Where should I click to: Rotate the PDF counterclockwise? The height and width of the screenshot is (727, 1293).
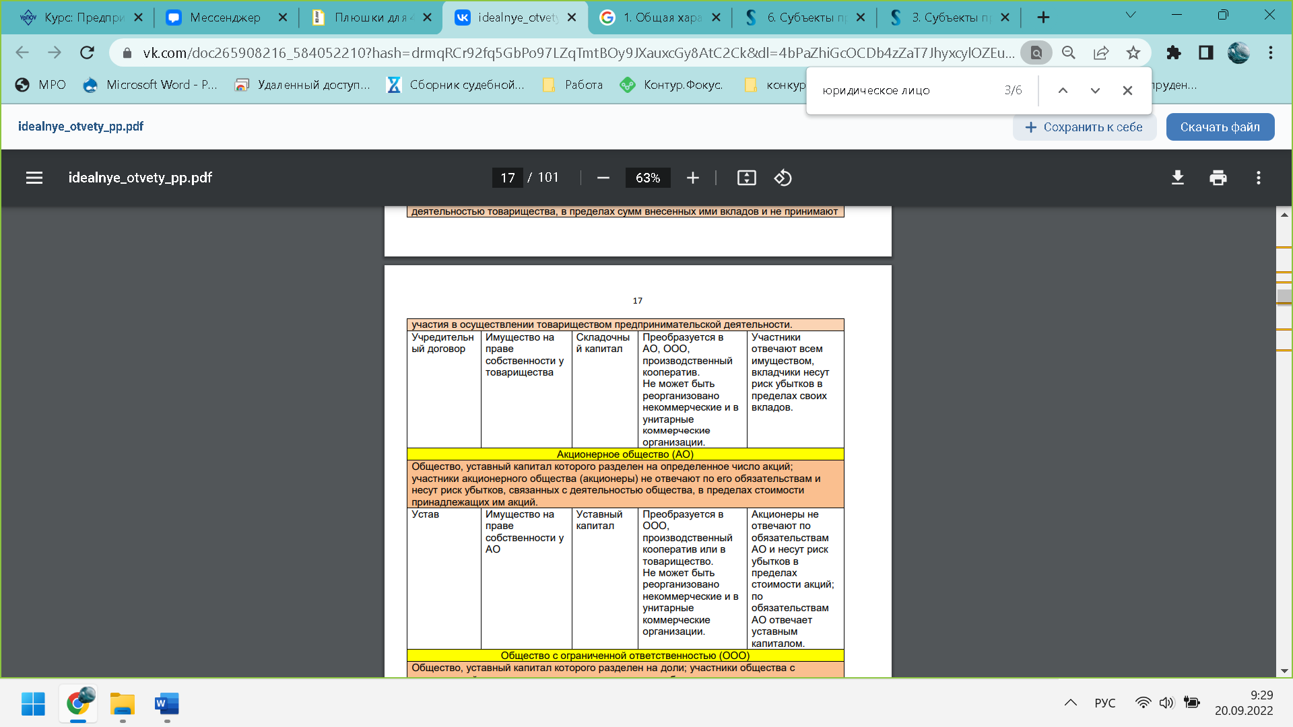tap(783, 178)
